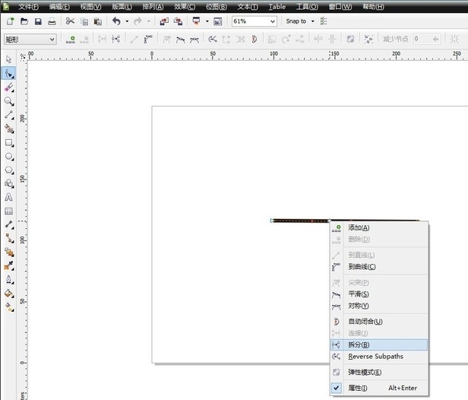Open the 效果(C) menu

click(185, 6)
